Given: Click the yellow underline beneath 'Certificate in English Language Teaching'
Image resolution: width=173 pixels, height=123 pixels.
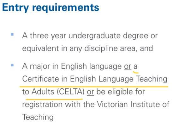Looking at the screenshot, I should click(x=94, y=87).
